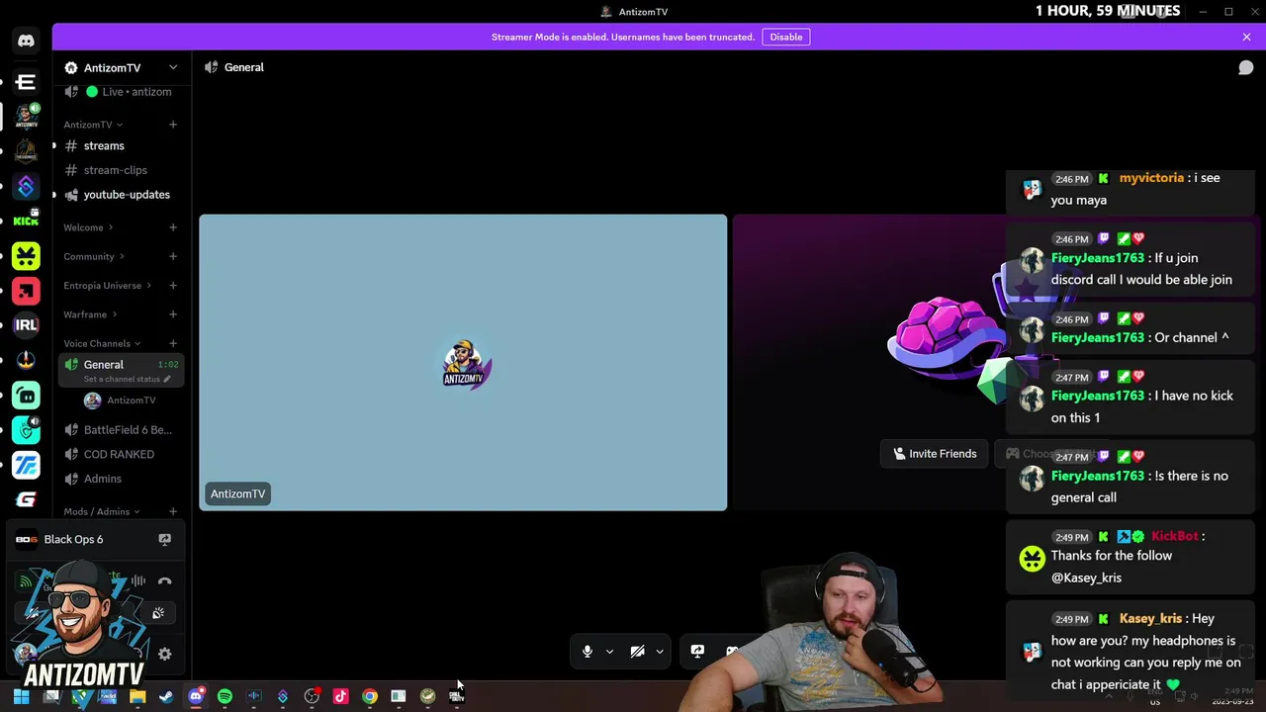Select AntizomTV server avatar in sidebar
The width and height of the screenshot is (1266, 712).
[27, 117]
